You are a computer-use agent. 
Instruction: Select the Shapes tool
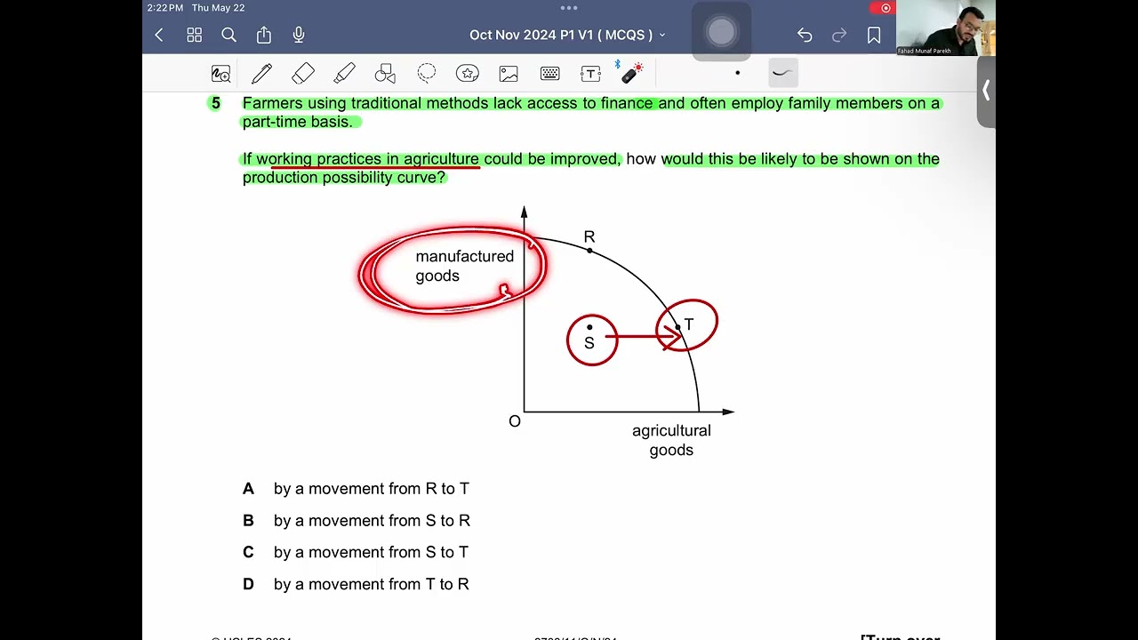click(x=385, y=74)
